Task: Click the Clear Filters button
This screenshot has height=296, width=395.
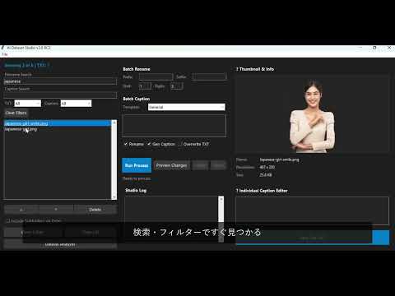Action: coord(16,113)
